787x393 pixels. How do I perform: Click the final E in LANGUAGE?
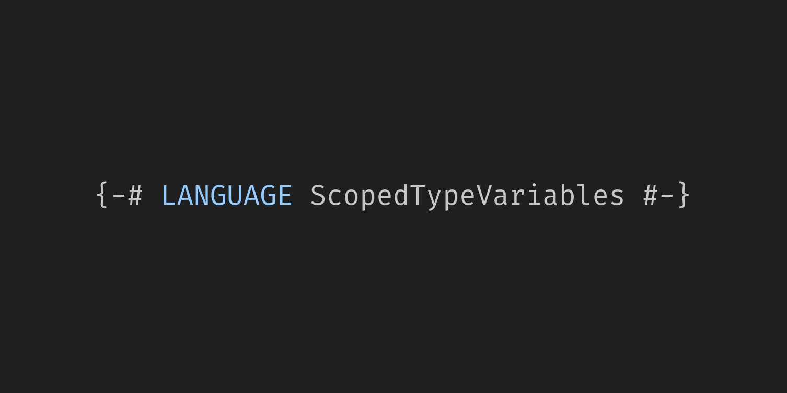tap(285, 196)
